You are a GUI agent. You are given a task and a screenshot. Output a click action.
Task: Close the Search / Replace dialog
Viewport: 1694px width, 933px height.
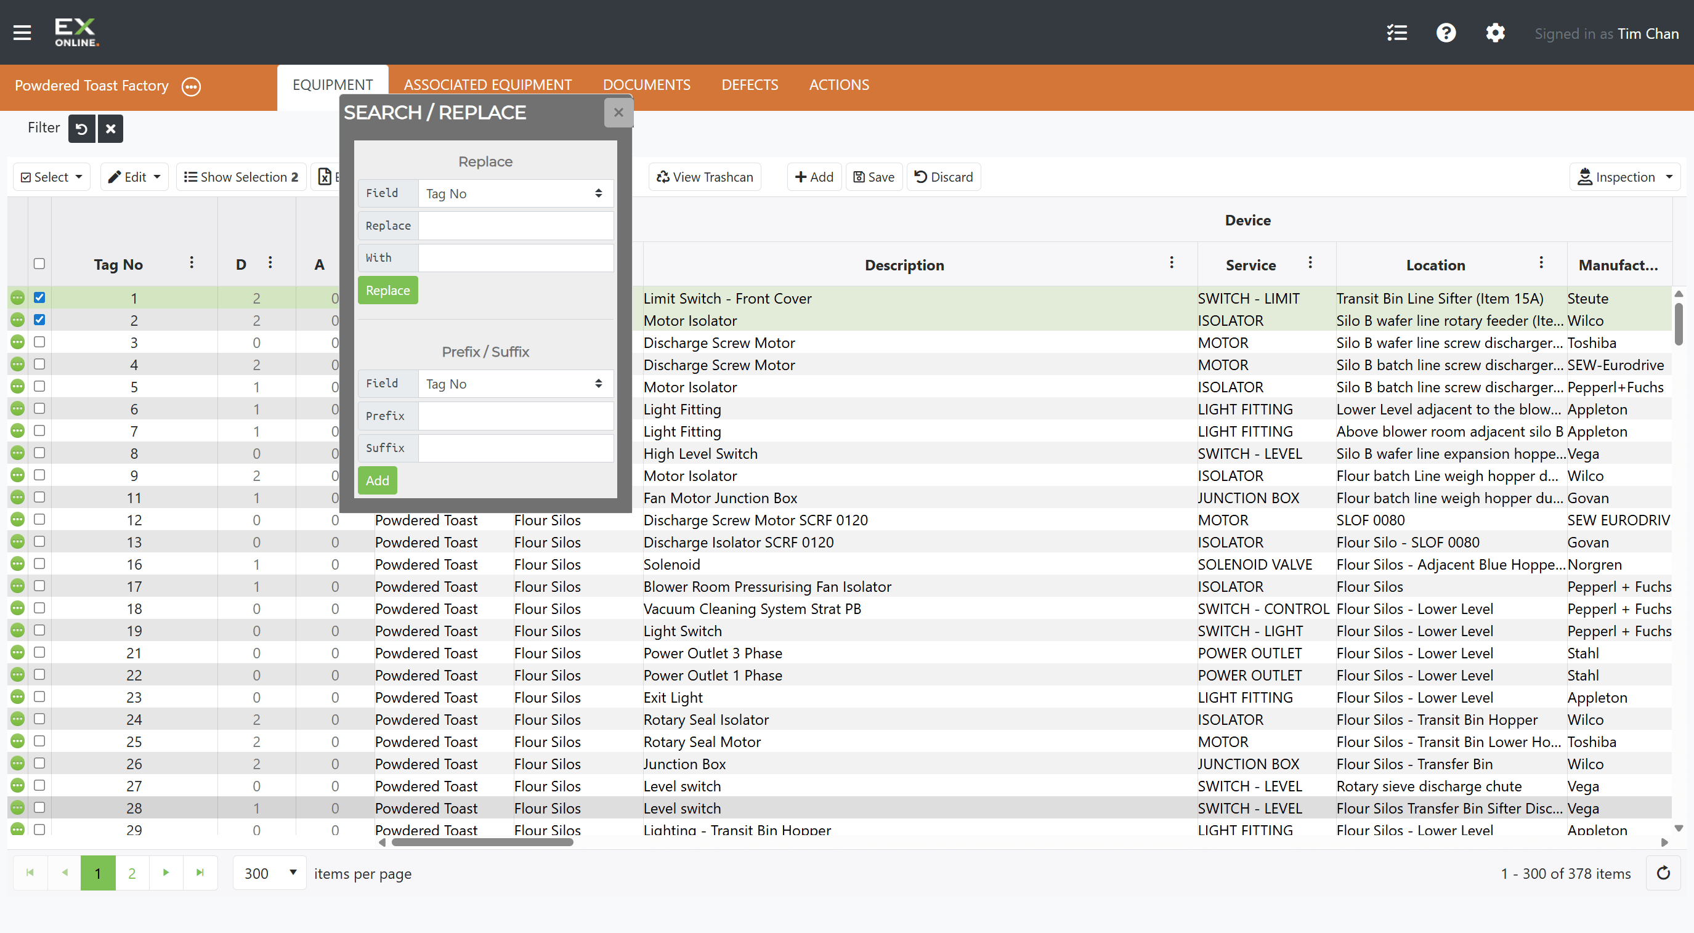618,113
